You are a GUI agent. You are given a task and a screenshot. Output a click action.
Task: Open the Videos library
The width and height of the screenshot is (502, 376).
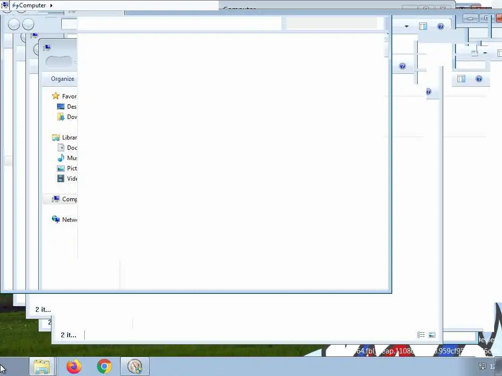tap(67, 178)
